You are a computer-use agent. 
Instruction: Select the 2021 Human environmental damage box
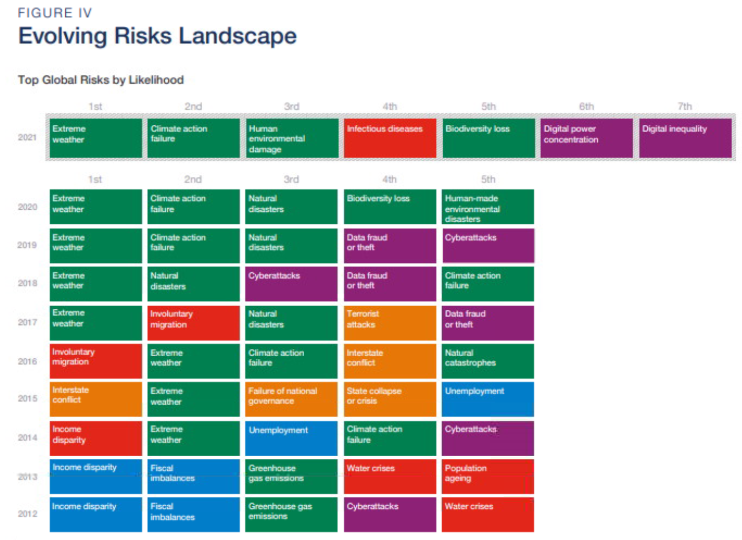pos(292,138)
